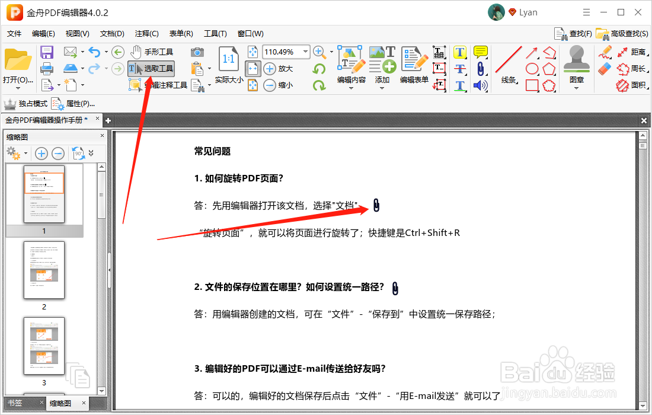Click the Fit Page icon above Fit Width
Viewport: 652px width, 415px height.
coord(253,52)
